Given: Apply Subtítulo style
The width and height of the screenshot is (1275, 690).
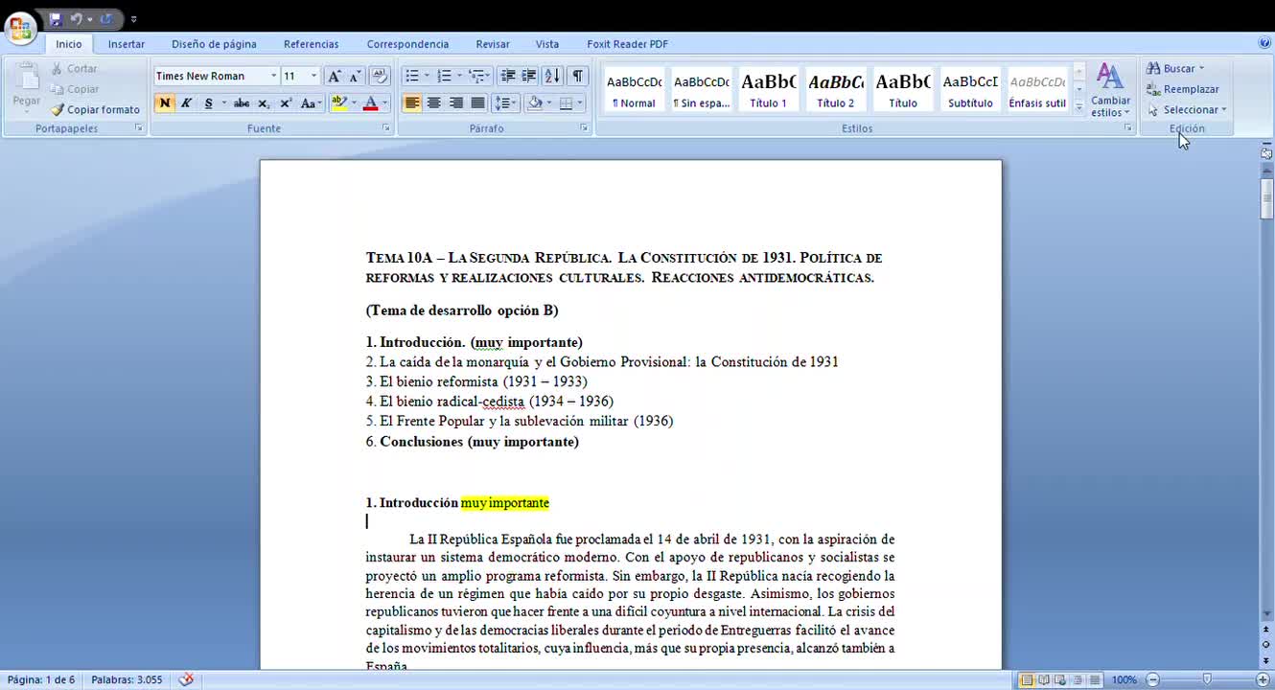Looking at the screenshot, I should click(x=970, y=89).
